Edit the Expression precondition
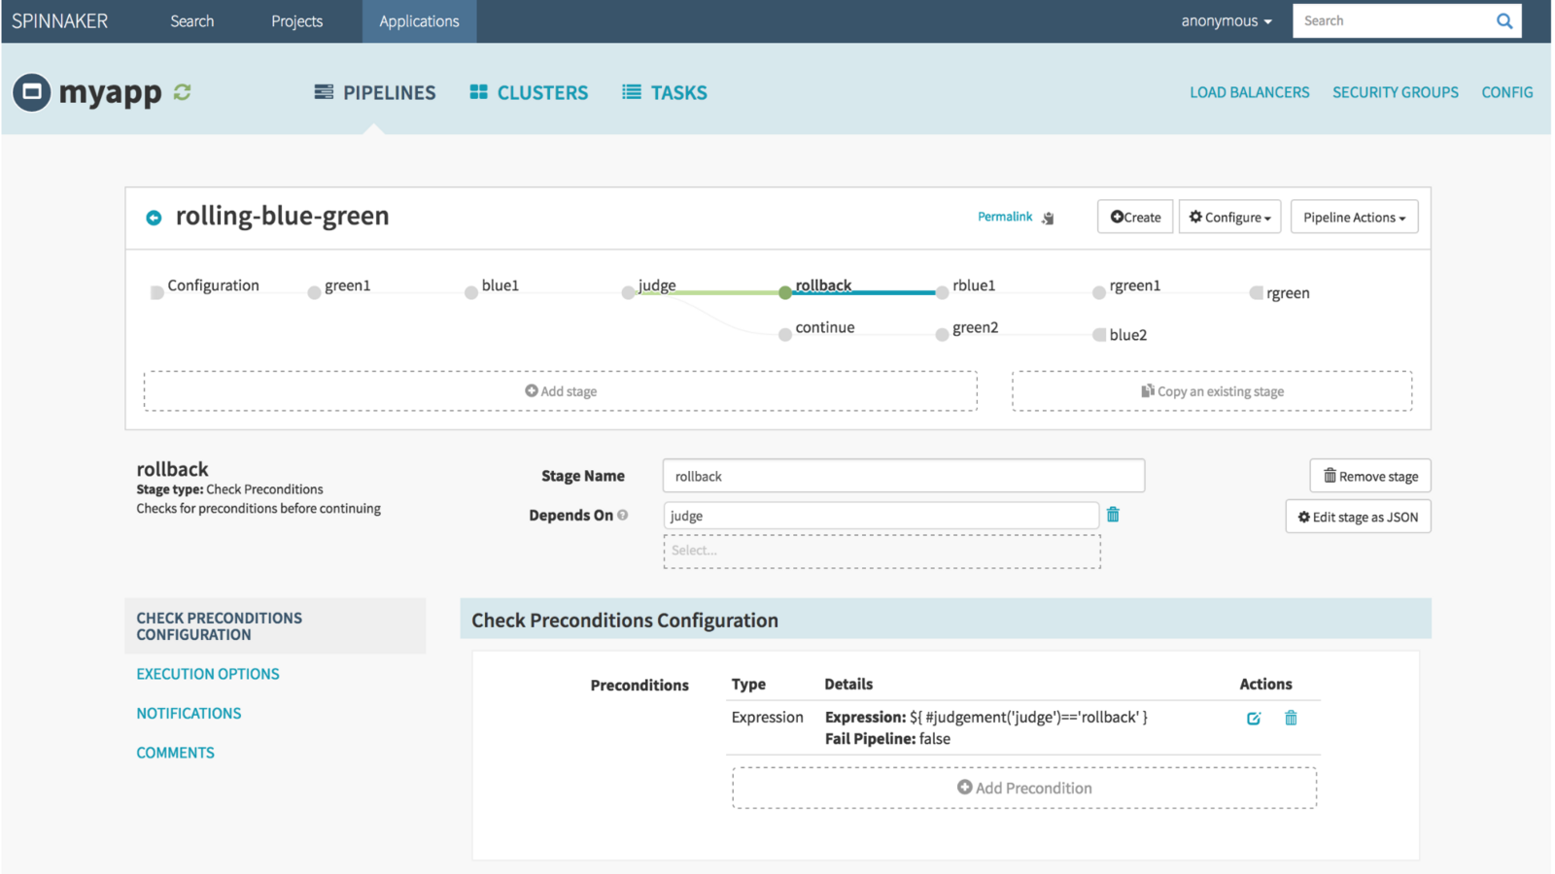 click(x=1254, y=719)
